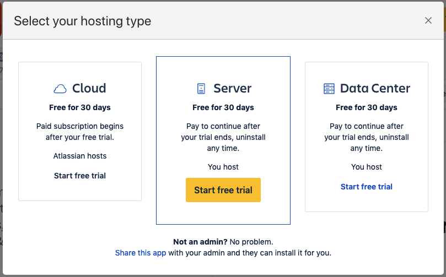Start free trial for Cloud hosting

[80, 176]
